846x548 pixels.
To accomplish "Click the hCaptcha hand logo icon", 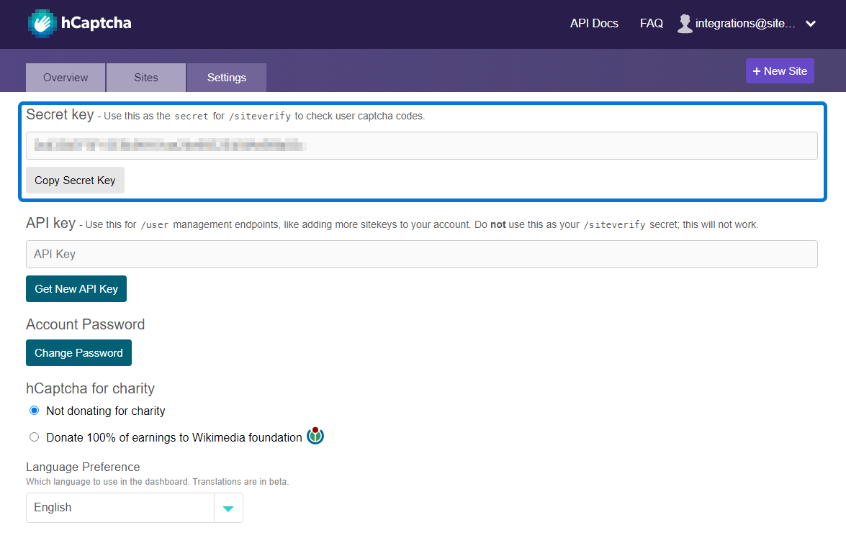I will tap(42, 24).
